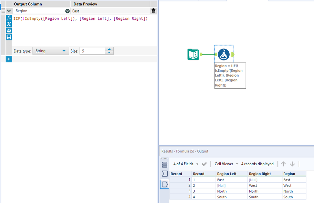The image size is (314, 203).
Task: Click the sigma metadata view icon
Action: click(165, 173)
